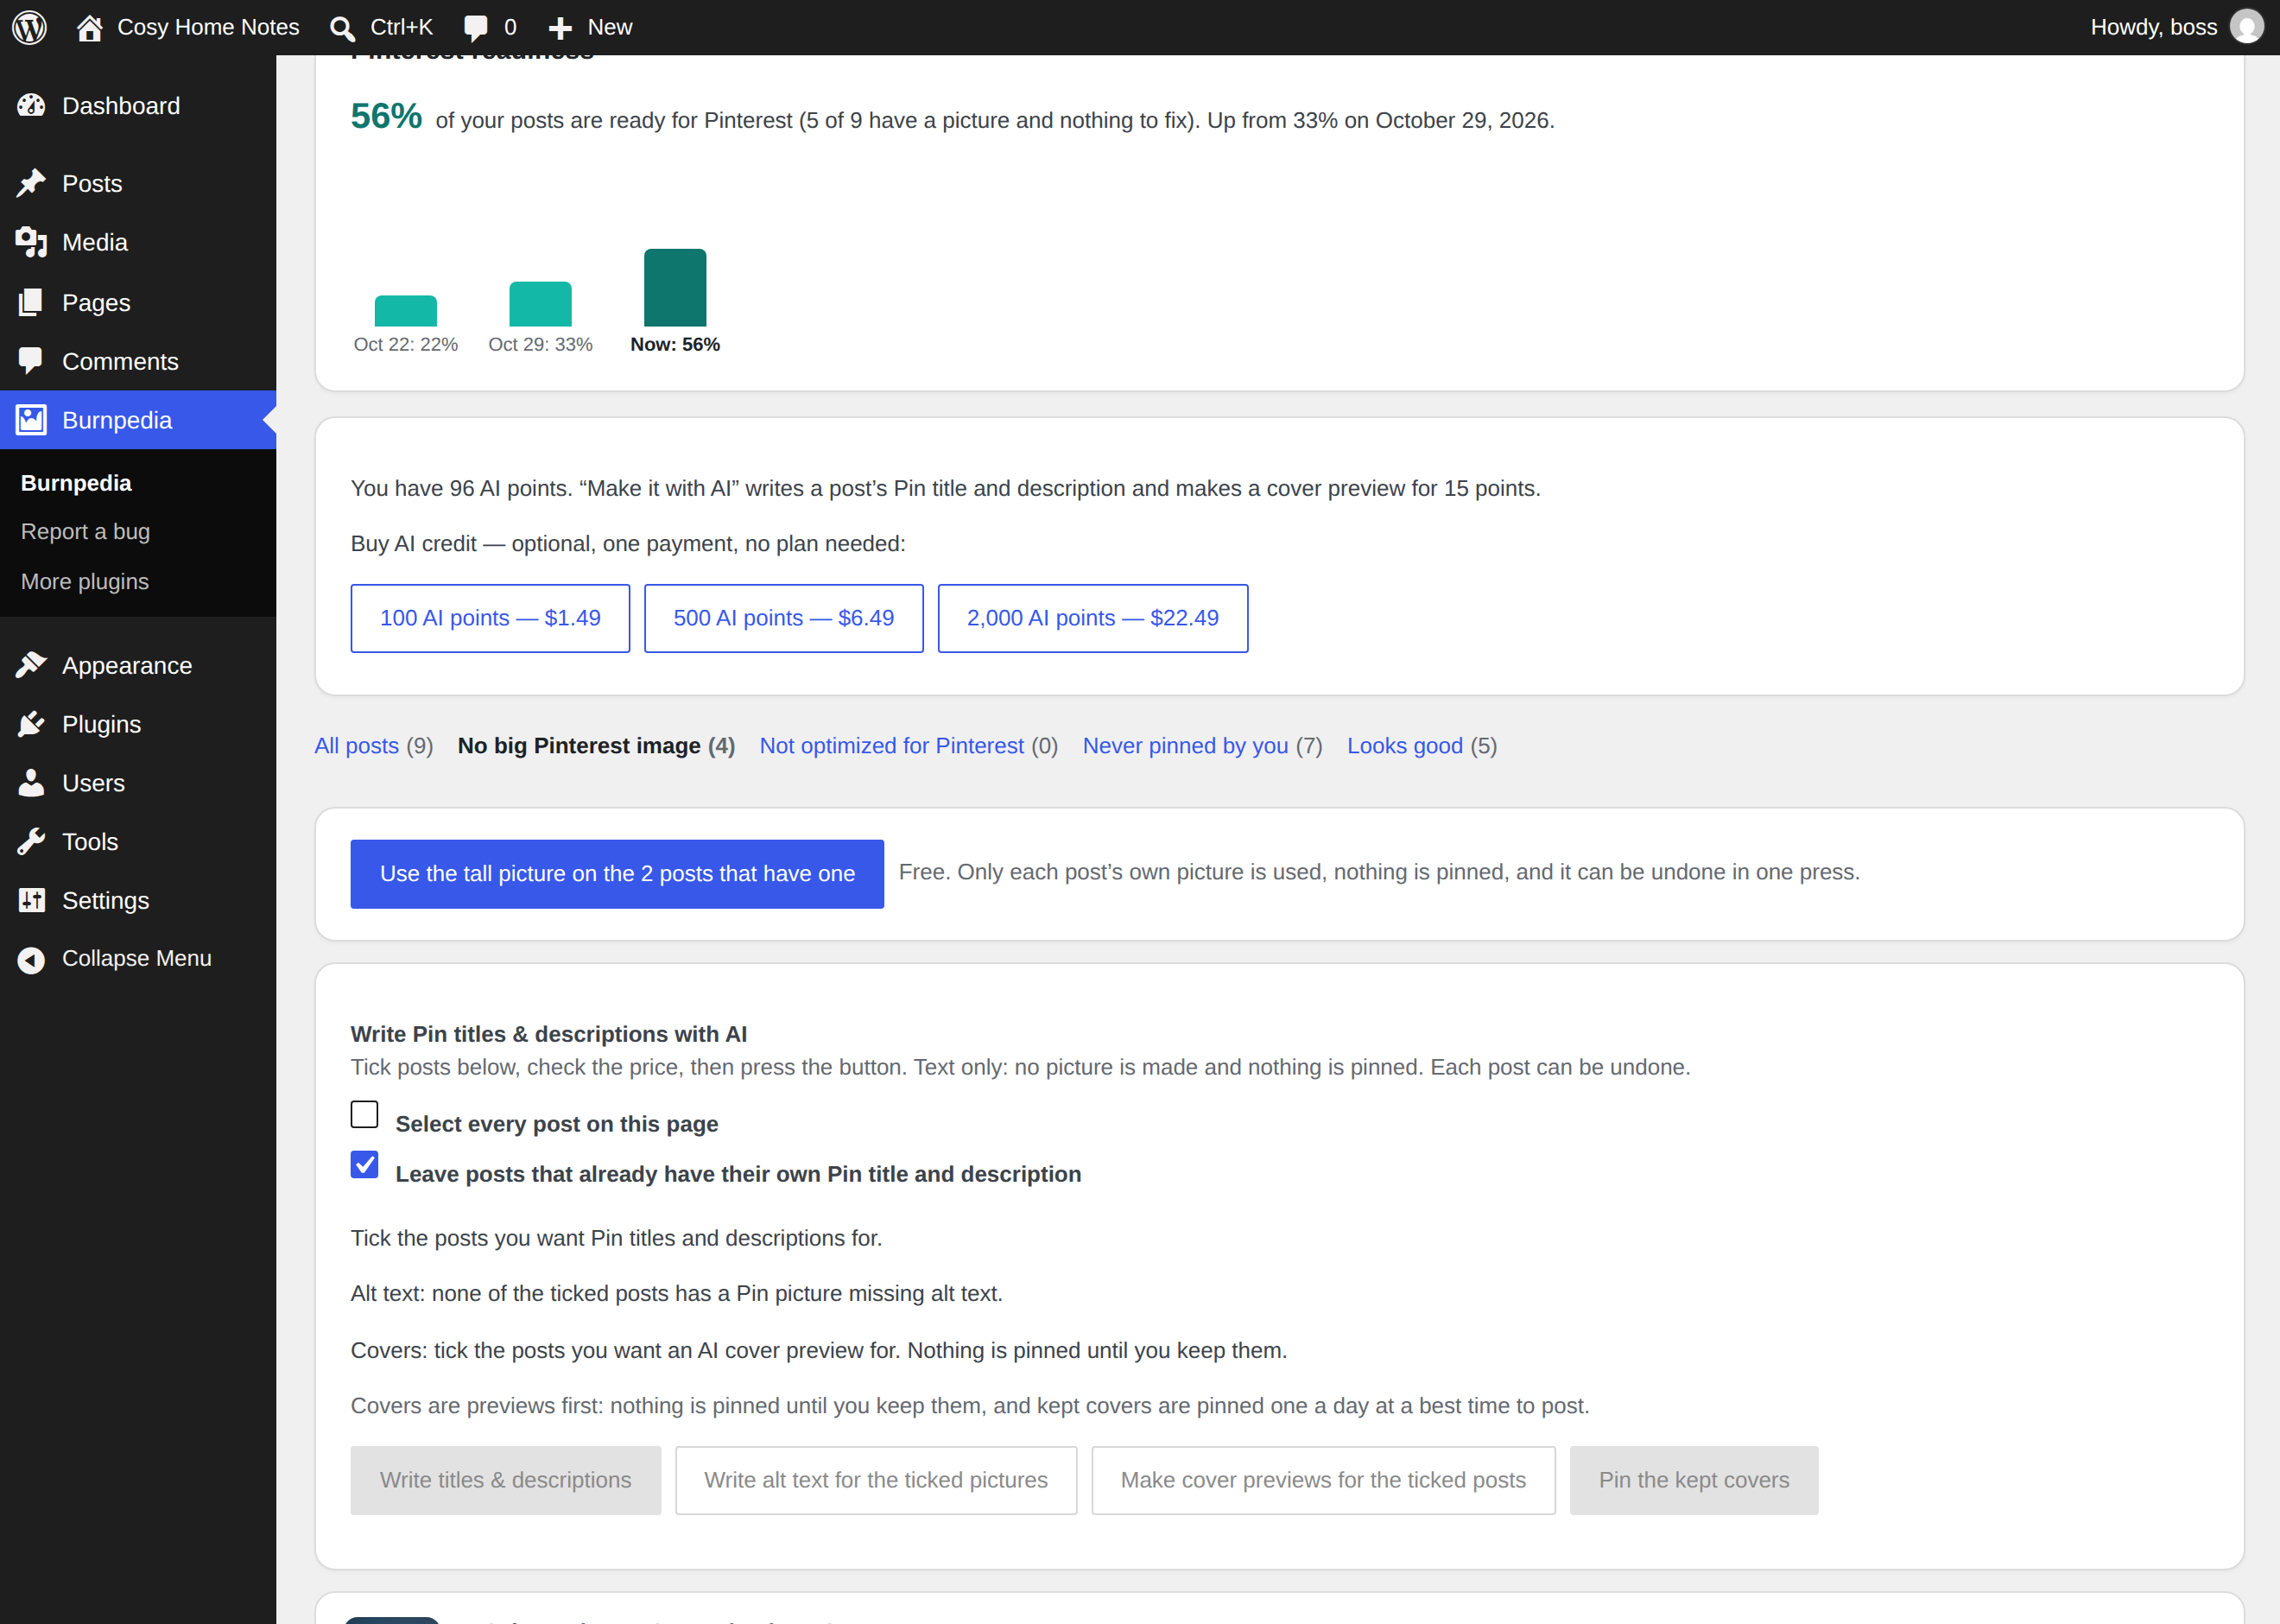Click the Oct 22: 22% chart bar
2280x1624 pixels.
pyautogui.click(x=406, y=311)
